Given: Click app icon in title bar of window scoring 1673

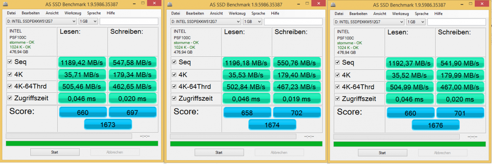Looking at the screenshot, I should (x=5, y=5).
